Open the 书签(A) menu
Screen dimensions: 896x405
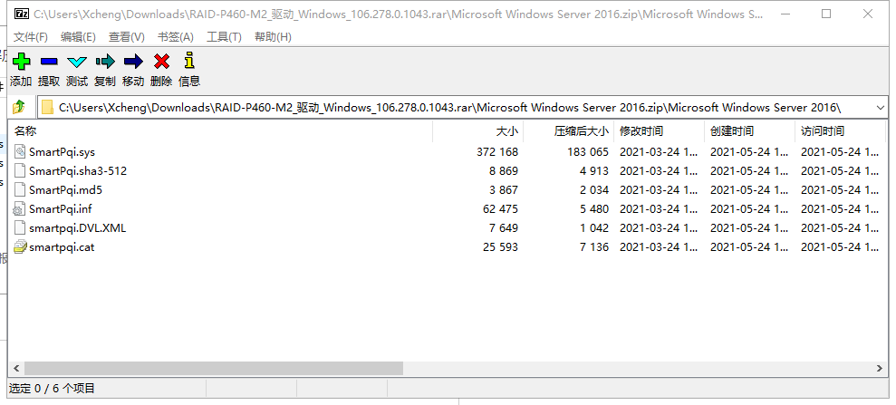click(x=176, y=37)
